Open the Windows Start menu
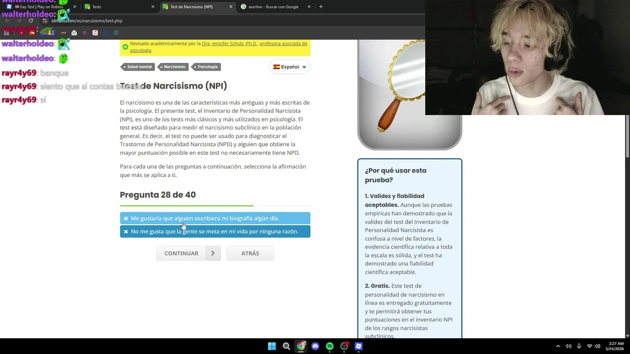This screenshot has width=630, height=354. [x=272, y=346]
